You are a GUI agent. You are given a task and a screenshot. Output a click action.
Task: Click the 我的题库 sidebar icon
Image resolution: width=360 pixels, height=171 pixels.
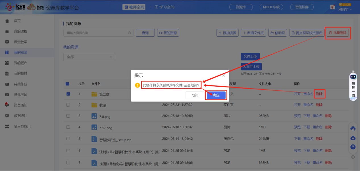[7, 63]
